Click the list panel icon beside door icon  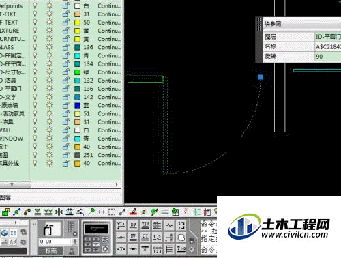coord(72,228)
